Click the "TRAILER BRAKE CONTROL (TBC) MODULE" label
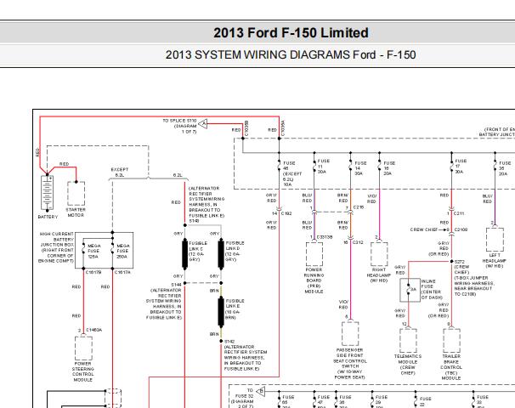The image size is (515, 408). coord(451,367)
